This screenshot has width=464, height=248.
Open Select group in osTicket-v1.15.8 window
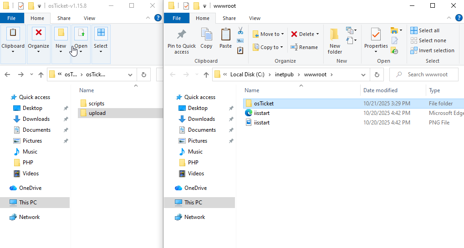click(x=101, y=45)
